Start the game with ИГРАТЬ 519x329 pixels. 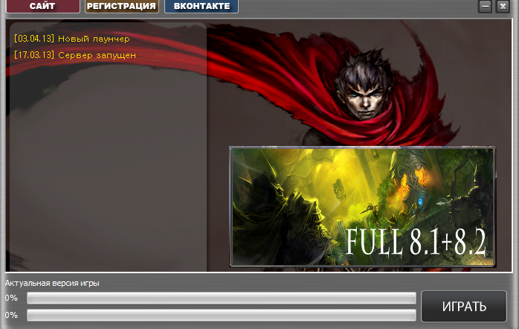(464, 306)
